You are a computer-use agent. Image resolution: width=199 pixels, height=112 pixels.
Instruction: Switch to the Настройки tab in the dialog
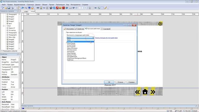pos(69,29)
